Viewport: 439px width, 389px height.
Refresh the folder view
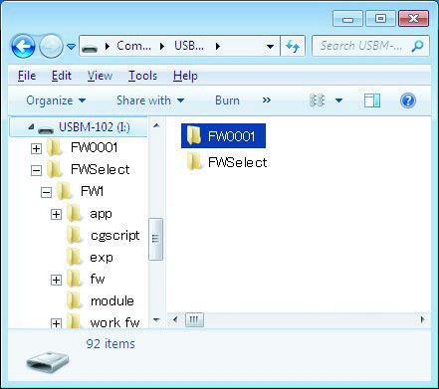293,46
